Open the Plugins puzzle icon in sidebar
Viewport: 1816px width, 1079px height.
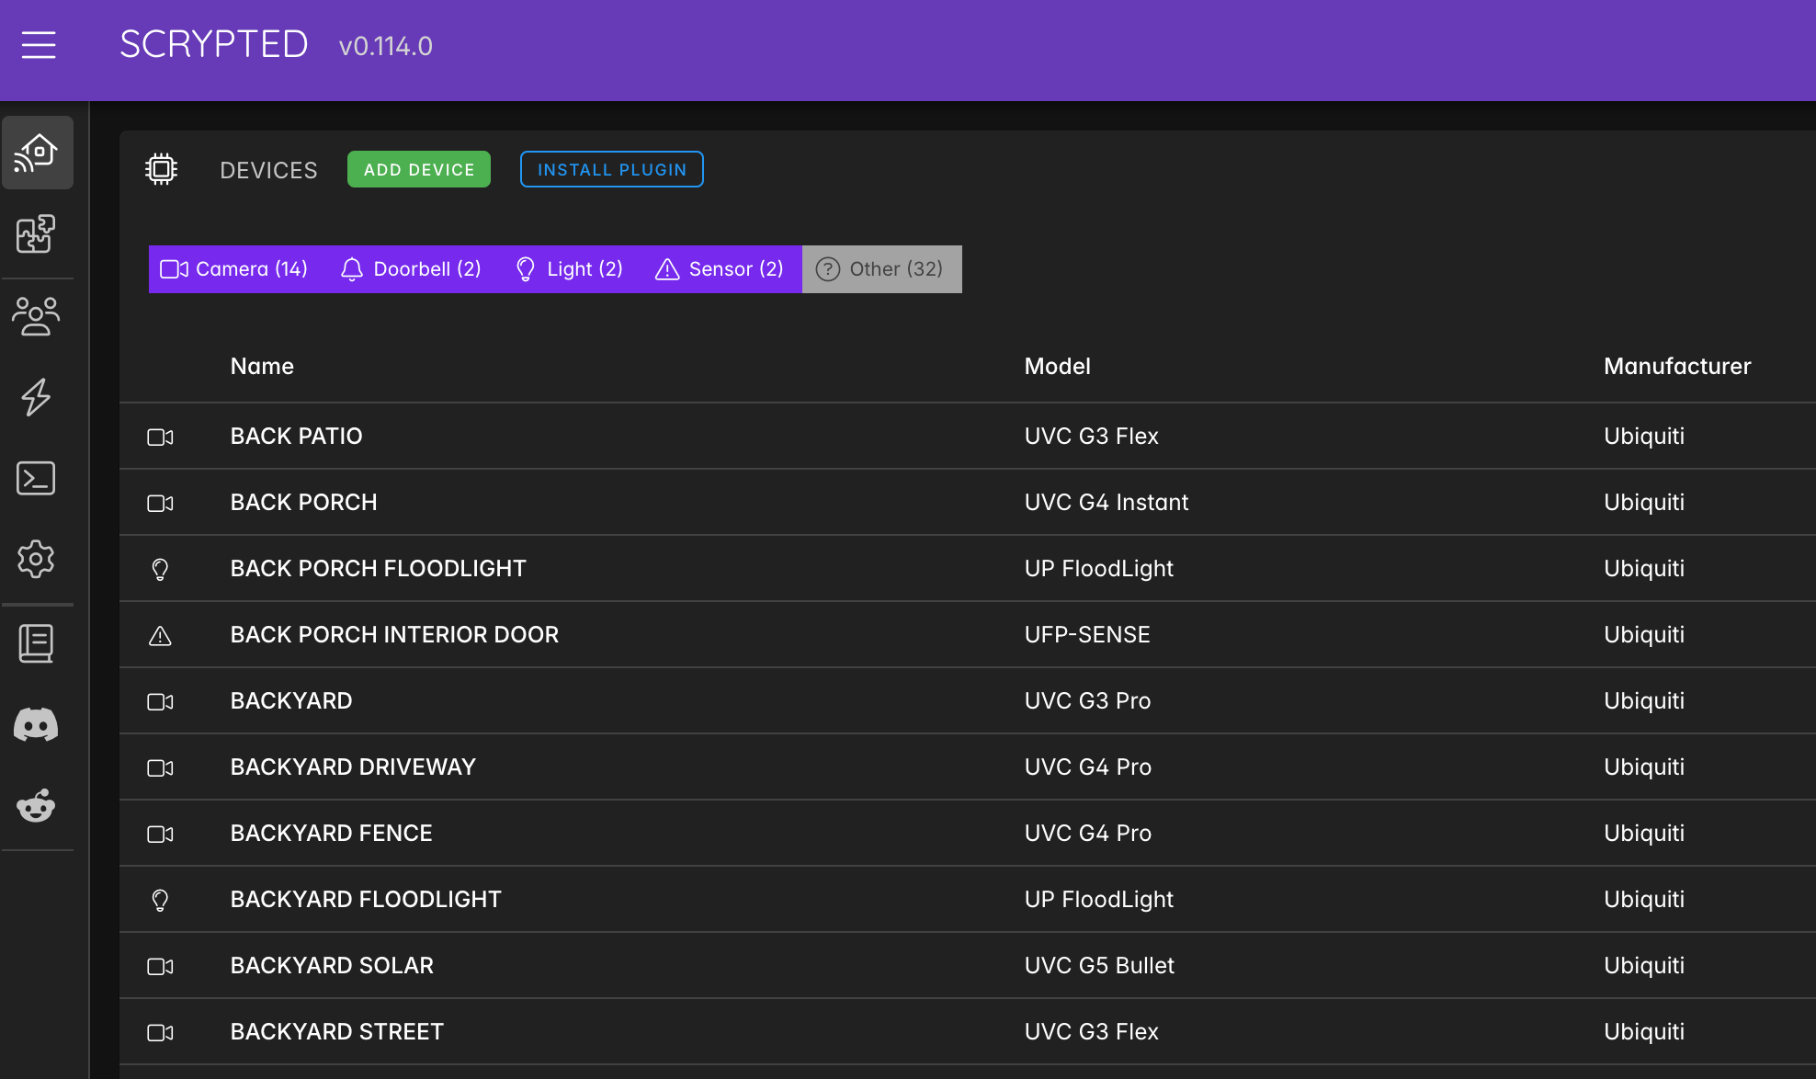[36, 234]
